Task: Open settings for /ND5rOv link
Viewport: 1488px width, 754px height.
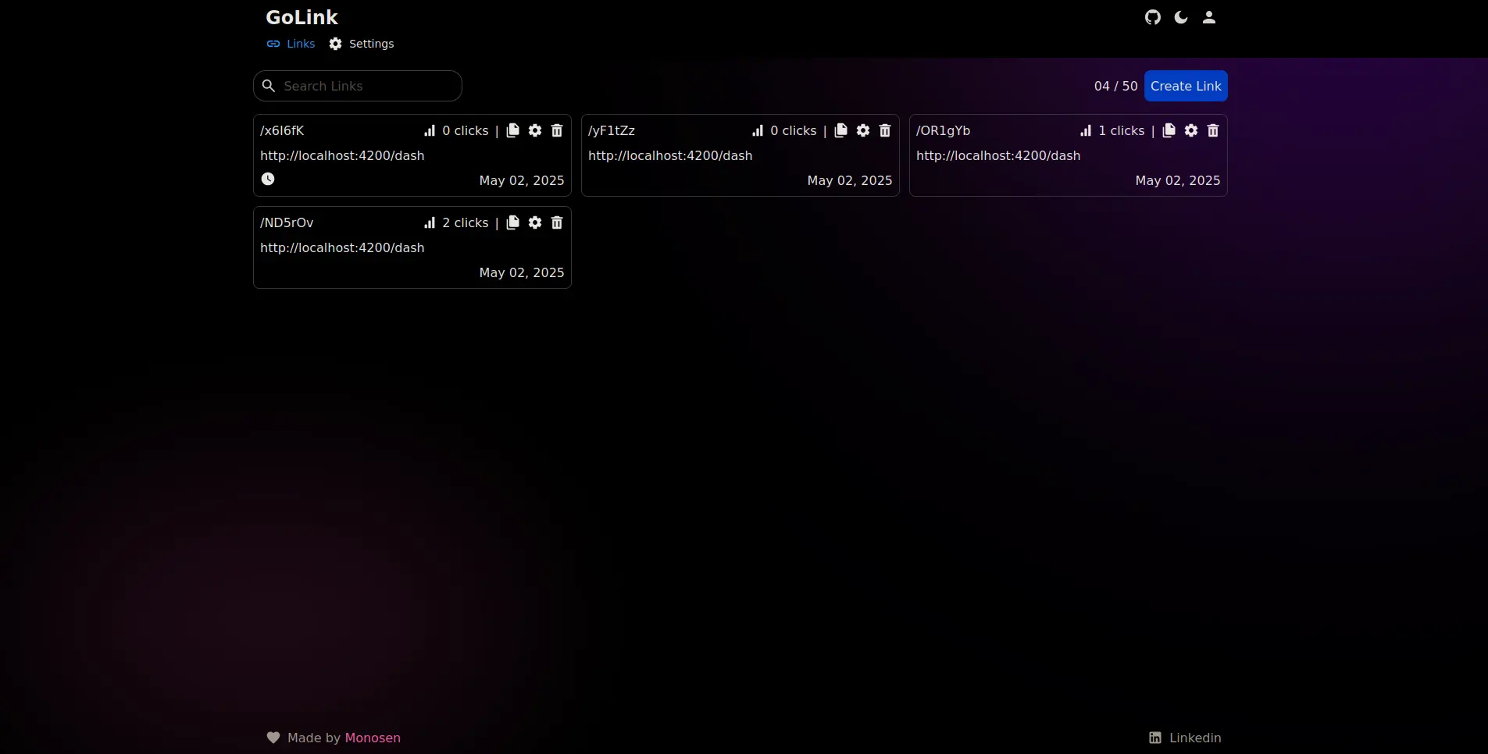Action: tap(534, 222)
